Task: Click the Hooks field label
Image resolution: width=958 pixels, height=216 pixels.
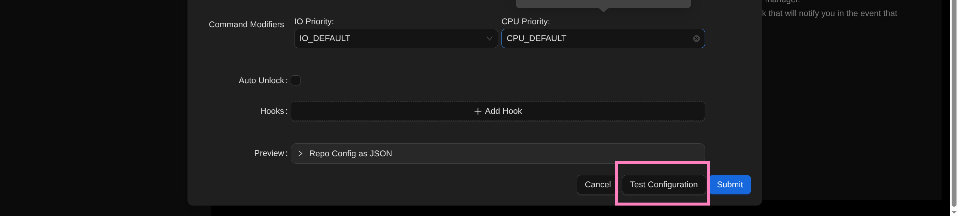Action: pos(272,111)
